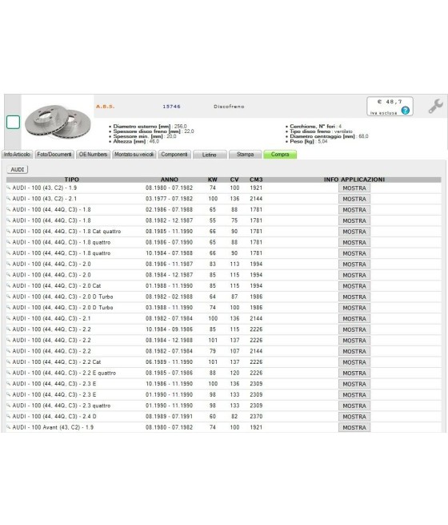Click MOSTRA for the 2.2 Cat row
This screenshot has height=525, width=448.
click(x=354, y=362)
